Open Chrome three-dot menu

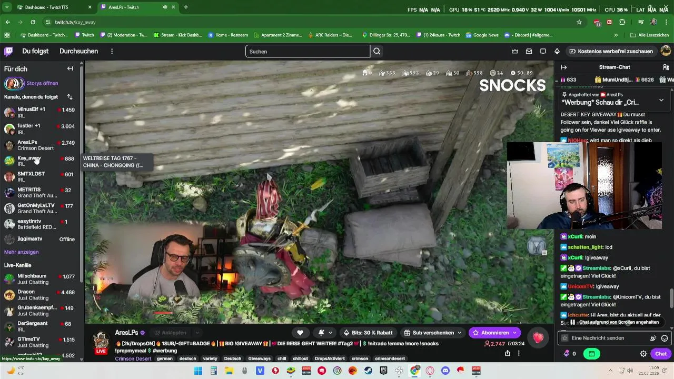click(667, 22)
